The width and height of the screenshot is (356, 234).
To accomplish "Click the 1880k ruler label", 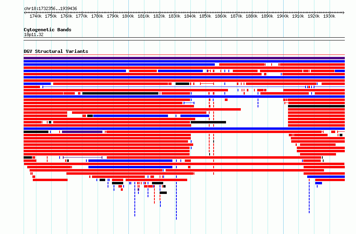I will [x=252, y=16].
